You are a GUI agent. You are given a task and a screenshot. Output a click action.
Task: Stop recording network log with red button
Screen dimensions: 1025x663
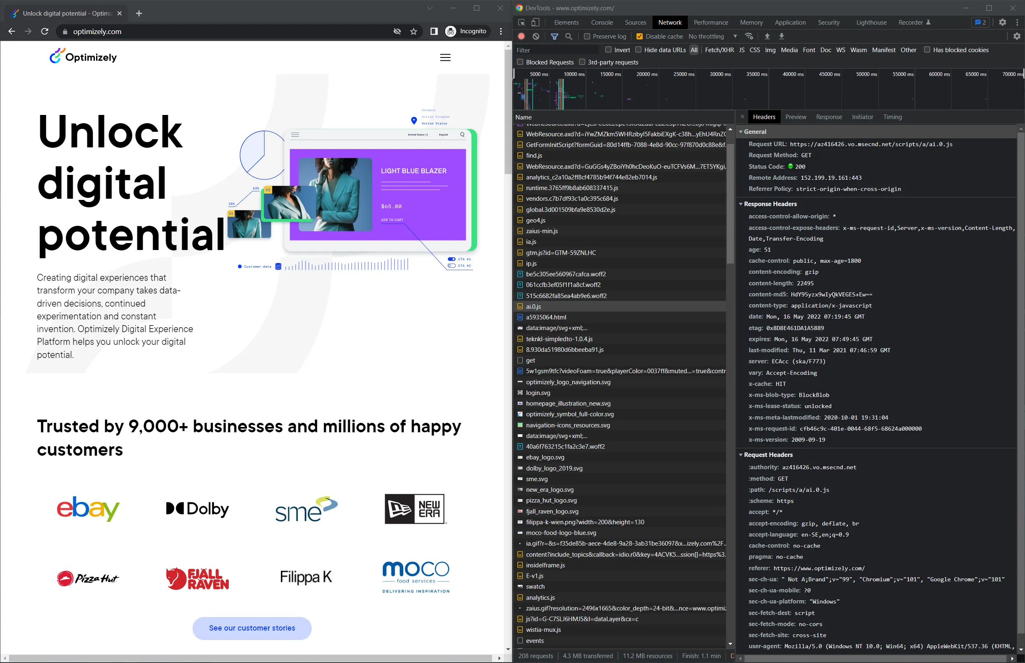point(522,37)
